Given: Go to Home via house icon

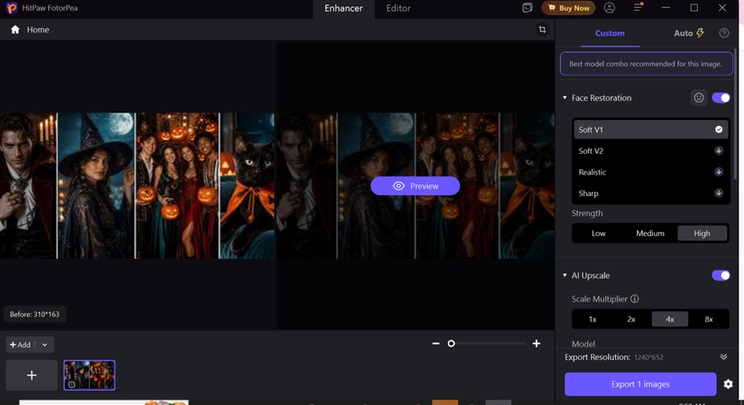Looking at the screenshot, I should [15, 30].
